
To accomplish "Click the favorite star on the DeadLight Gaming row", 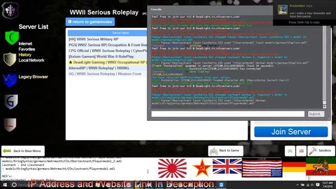I will click(x=70, y=62).
